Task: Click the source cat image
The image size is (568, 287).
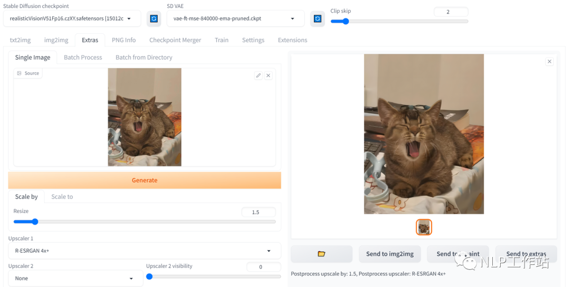Action: tap(145, 117)
